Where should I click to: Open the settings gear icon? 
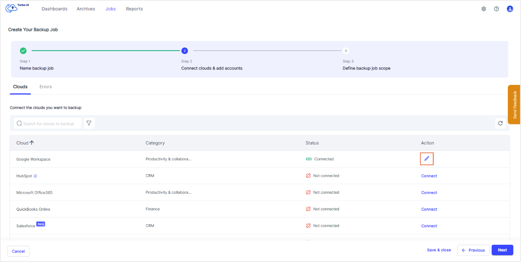pos(484,9)
